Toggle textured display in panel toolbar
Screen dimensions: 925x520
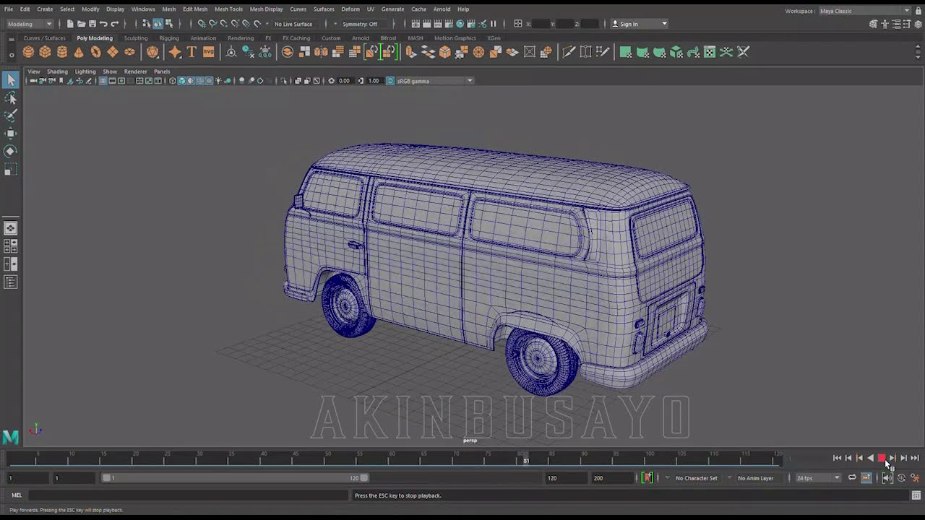click(209, 81)
